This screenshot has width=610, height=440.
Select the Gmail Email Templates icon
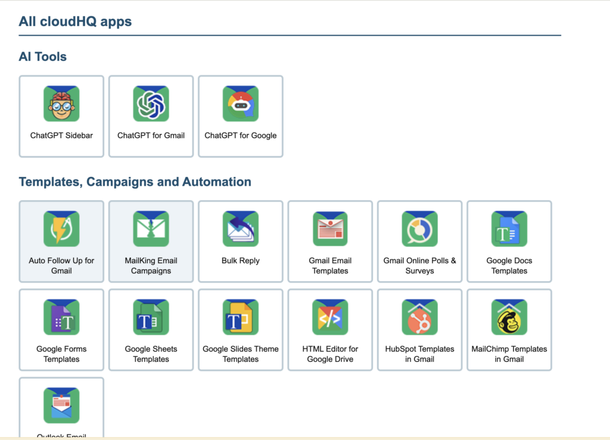click(330, 229)
